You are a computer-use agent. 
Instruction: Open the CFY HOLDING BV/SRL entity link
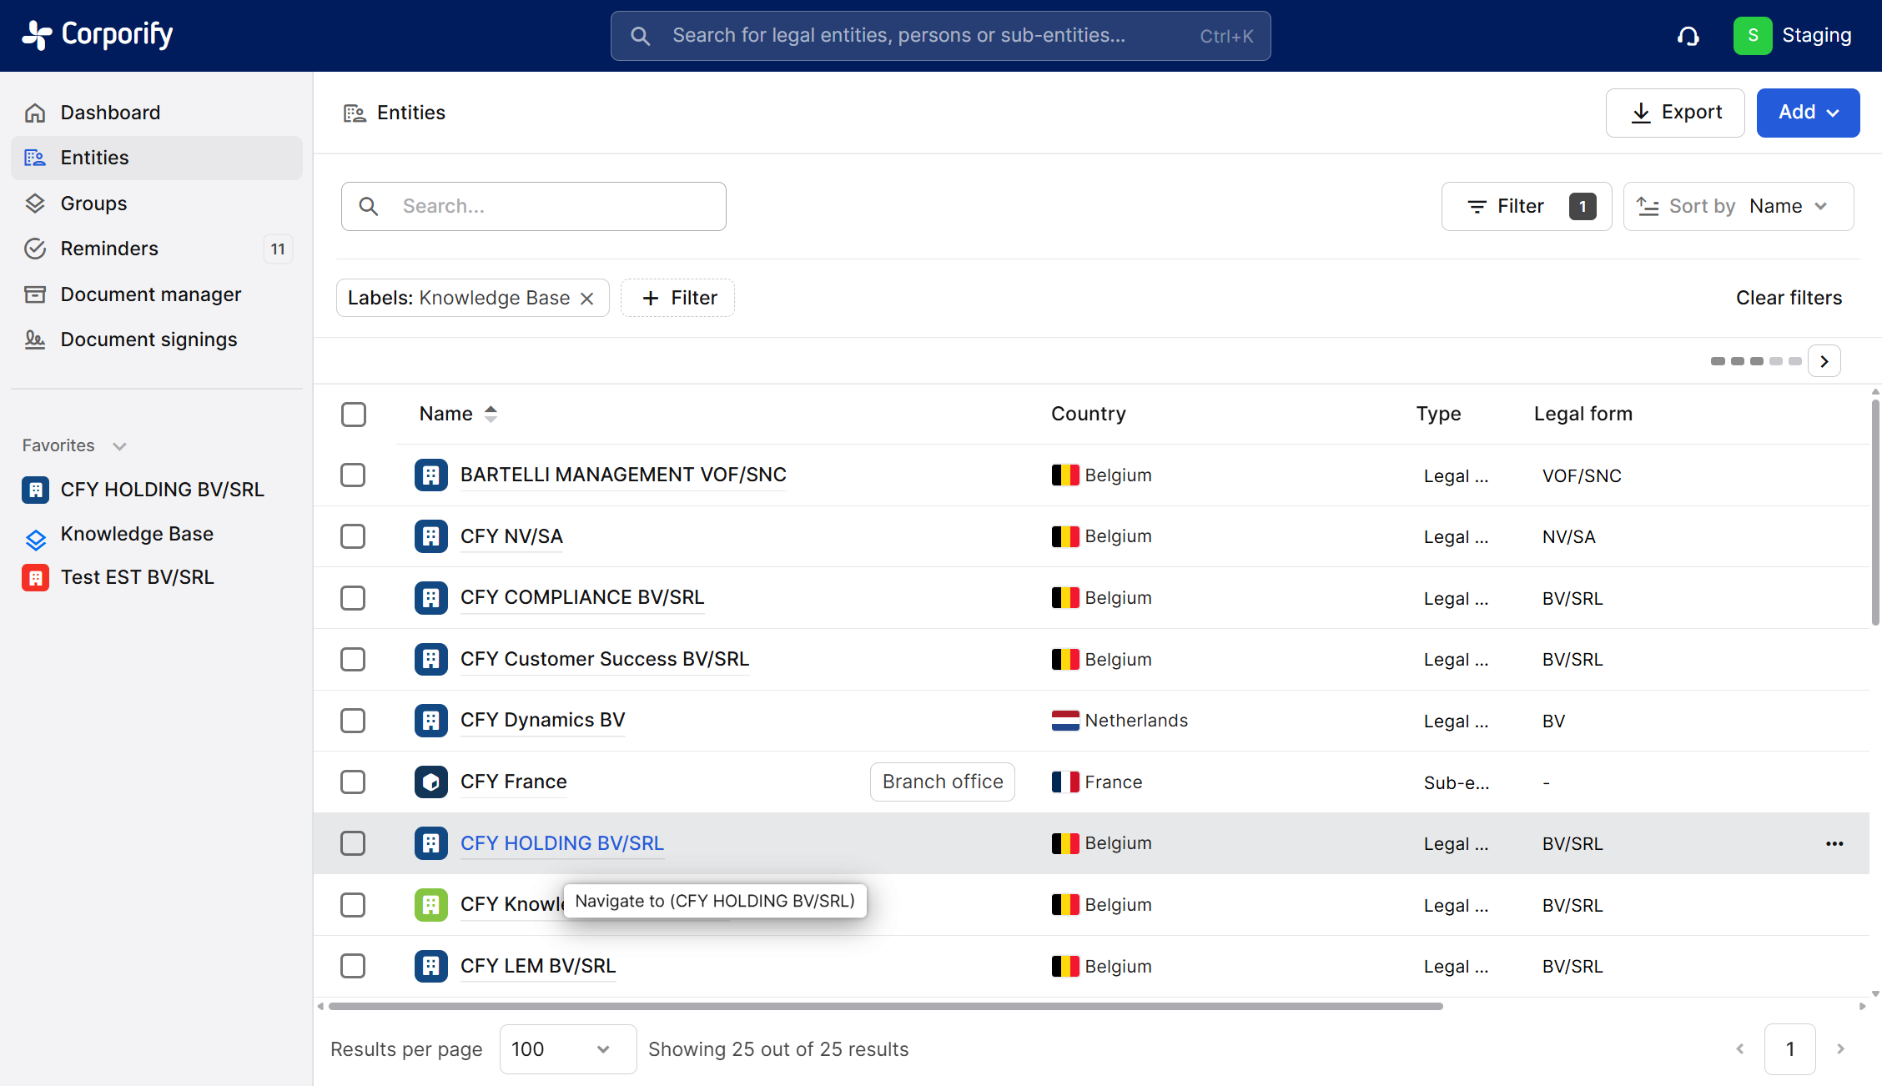[x=561, y=843]
